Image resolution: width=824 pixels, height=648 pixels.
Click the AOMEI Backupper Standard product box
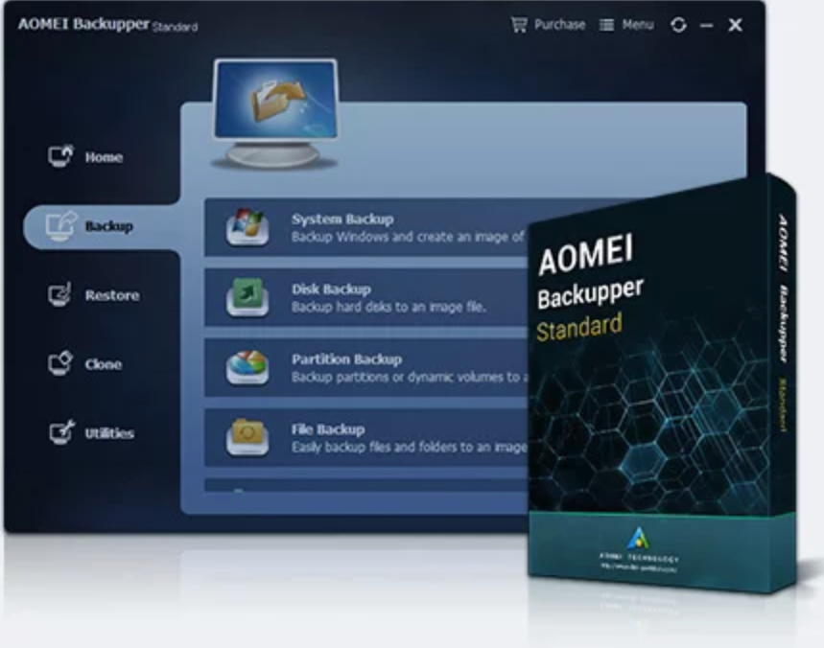click(662, 385)
